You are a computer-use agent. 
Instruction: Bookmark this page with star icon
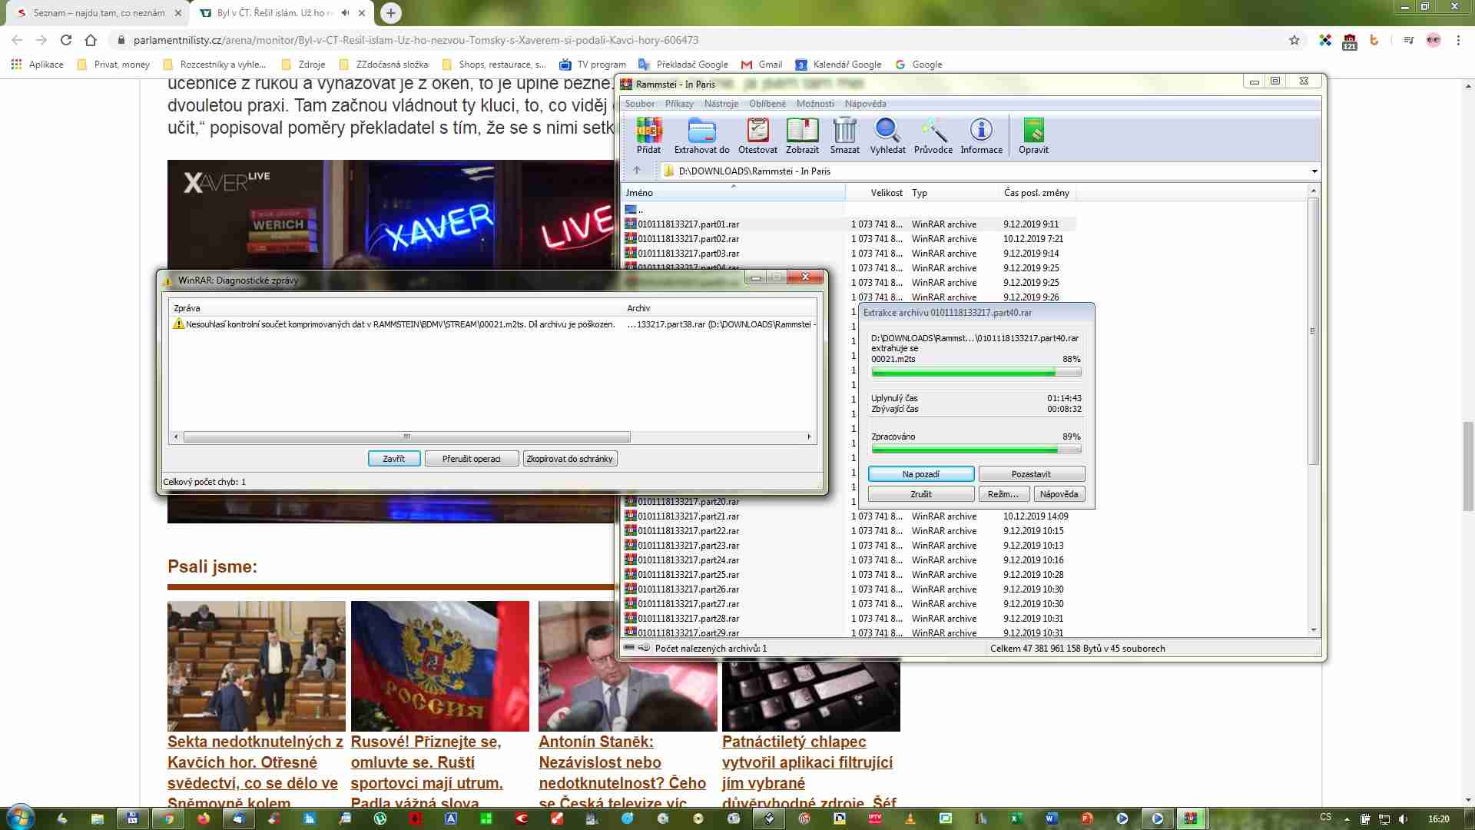pyautogui.click(x=1294, y=40)
